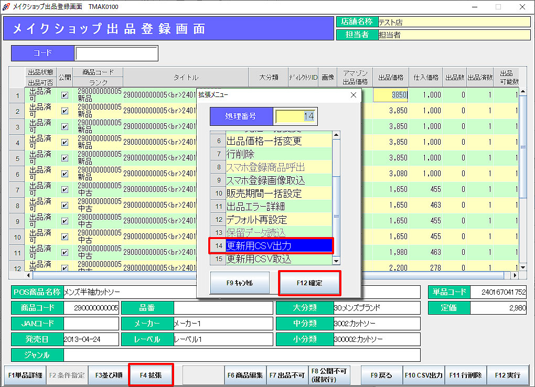535x387 pixels.
Task: Click the F12 確定 confirm button
Action: [309, 283]
